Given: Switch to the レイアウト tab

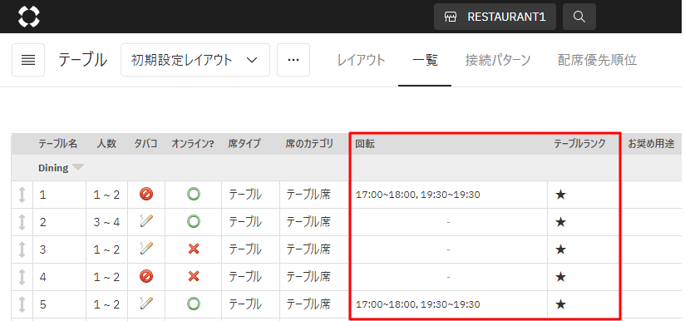Looking at the screenshot, I should [362, 60].
